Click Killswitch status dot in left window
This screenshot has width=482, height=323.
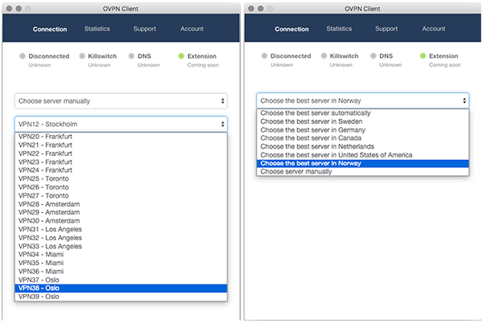[x=82, y=56]
